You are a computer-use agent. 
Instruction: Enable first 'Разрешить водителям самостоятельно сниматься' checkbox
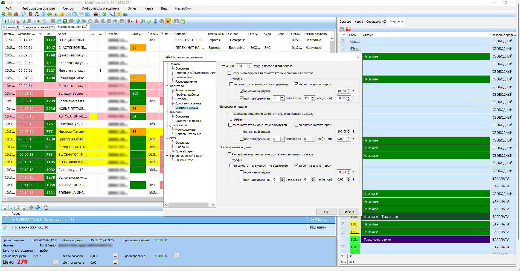click(x=229, y=73)
